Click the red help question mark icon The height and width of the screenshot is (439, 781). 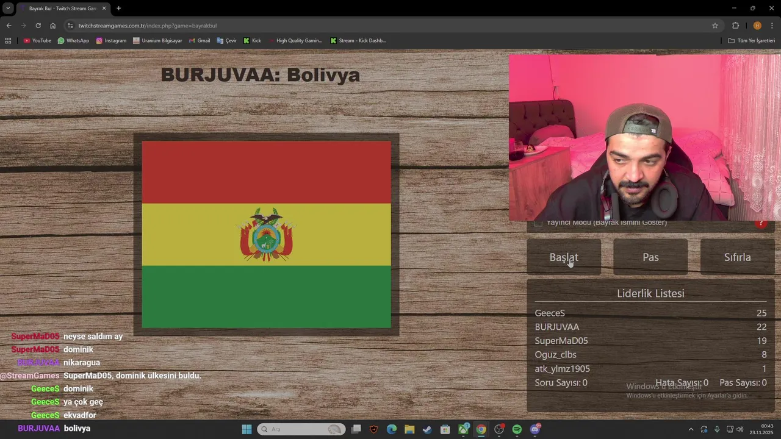click(760, 223)
